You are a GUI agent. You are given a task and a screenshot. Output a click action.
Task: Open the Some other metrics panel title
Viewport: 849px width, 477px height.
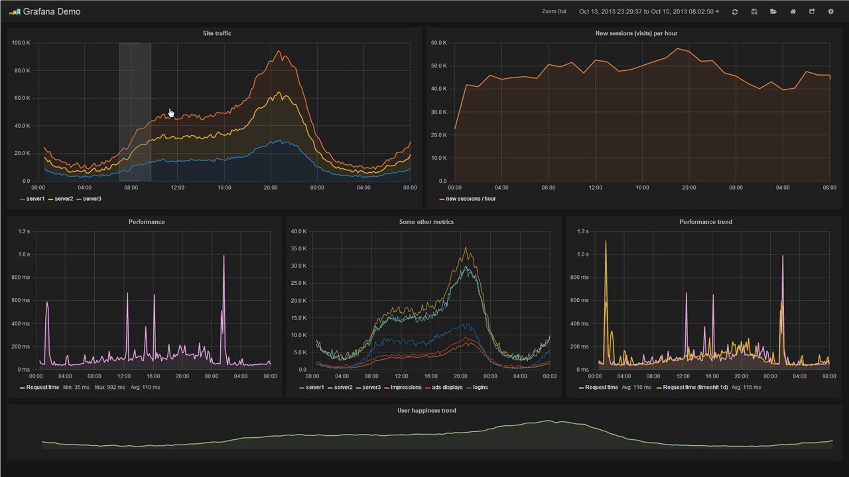[426, 222]
